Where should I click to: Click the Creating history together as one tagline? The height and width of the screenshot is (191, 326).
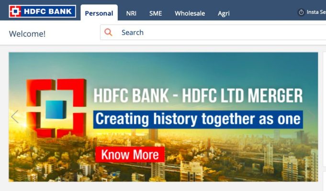coord(198,119)
